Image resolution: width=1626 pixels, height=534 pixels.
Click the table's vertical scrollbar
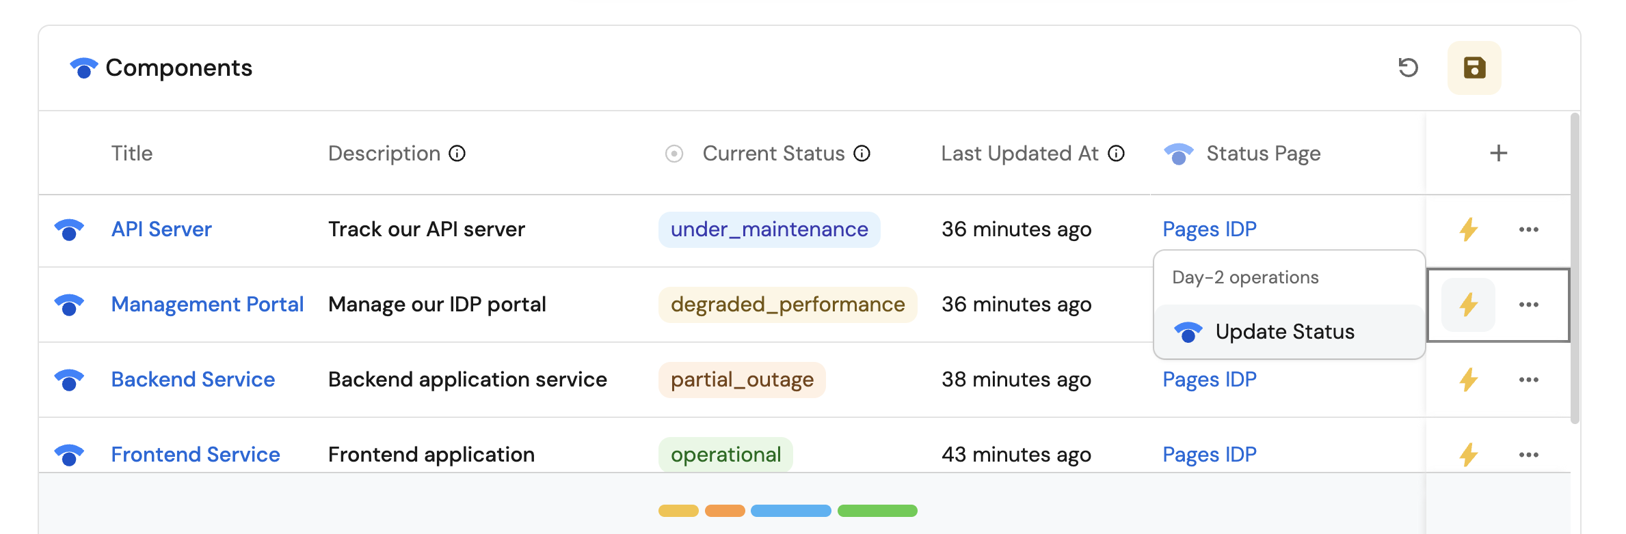tap(1575, 268)
